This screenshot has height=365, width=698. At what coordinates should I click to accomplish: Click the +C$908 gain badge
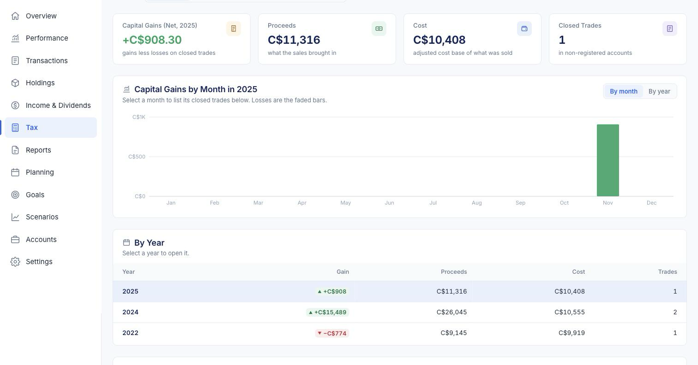click(332, 292)
